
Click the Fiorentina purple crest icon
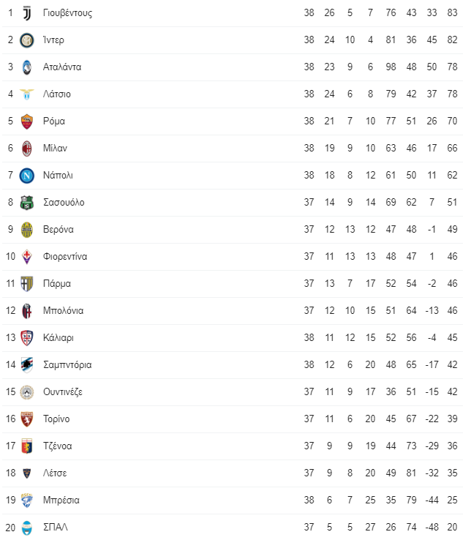click(x=27, y=257)
